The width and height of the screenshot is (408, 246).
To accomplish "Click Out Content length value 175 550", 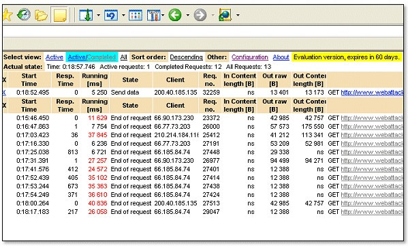I will click(313, 127).
